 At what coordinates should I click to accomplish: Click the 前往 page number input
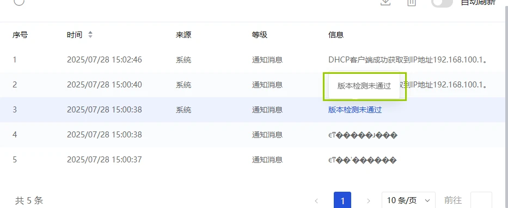click(x=481, y=200)
